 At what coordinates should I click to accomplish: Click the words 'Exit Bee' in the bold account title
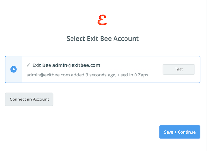pos(42,65)
